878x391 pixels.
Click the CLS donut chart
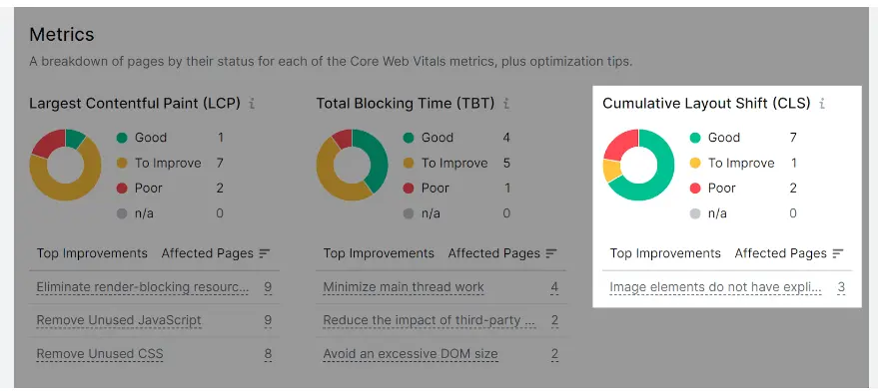(639, 165)
